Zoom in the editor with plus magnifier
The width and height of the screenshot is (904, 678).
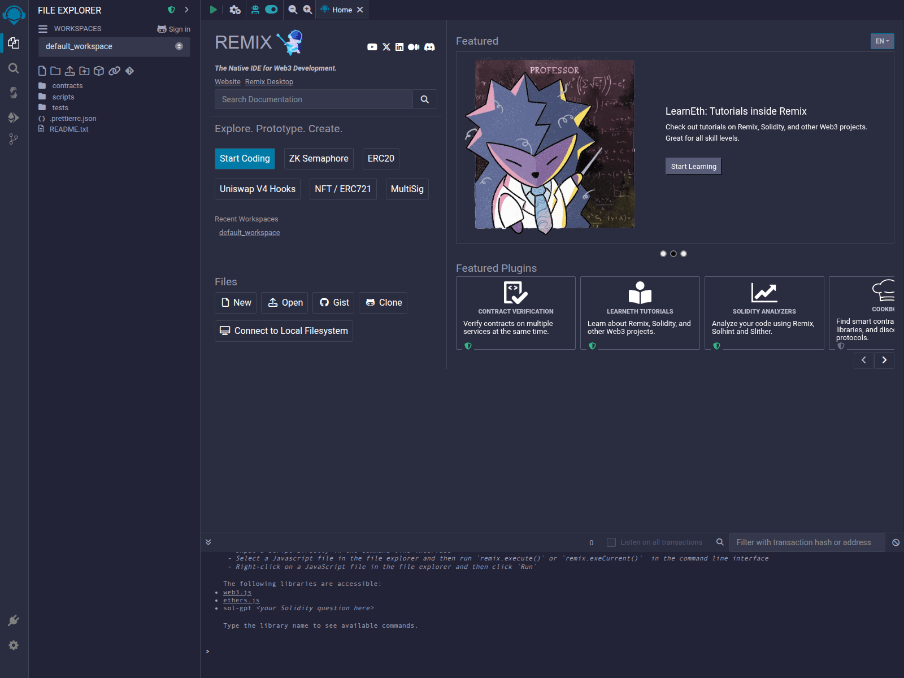click(307, 10)
